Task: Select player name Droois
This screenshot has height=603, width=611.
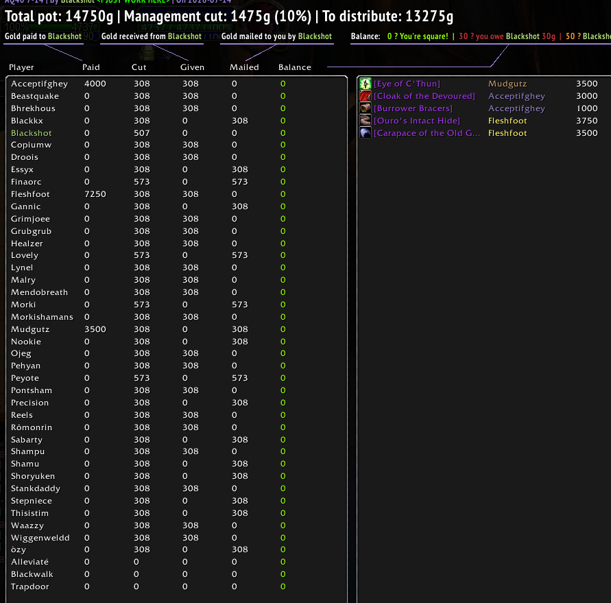Action: (25, 157)
